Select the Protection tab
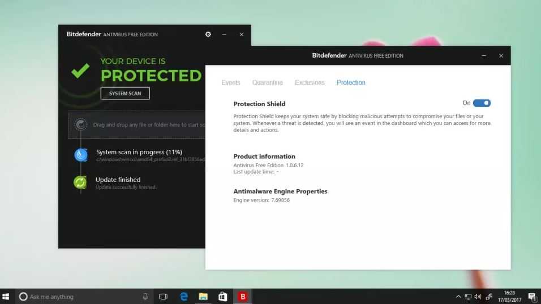Viewport: 541px width, 304px height. point(351,82)
